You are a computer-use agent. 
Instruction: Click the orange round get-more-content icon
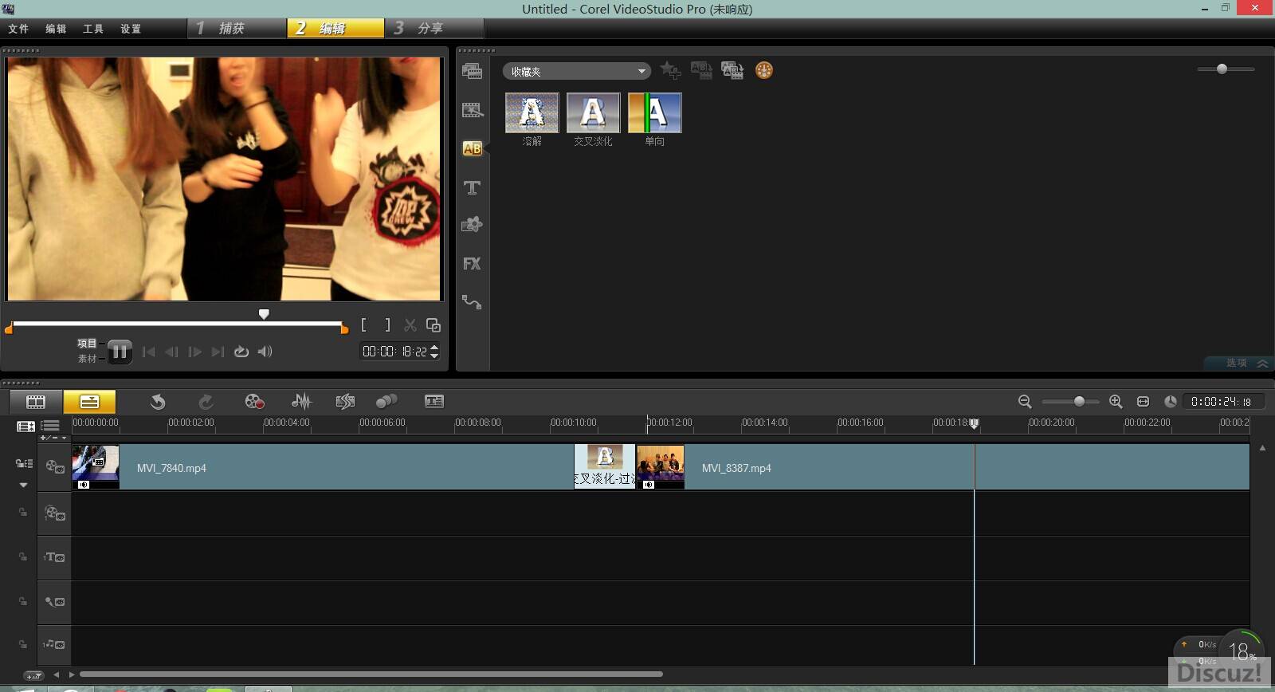pos(763,70)
